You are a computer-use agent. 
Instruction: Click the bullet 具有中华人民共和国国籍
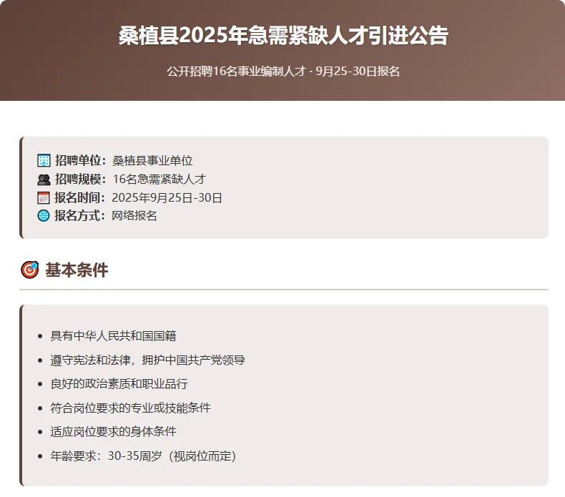tap(113, 336)
